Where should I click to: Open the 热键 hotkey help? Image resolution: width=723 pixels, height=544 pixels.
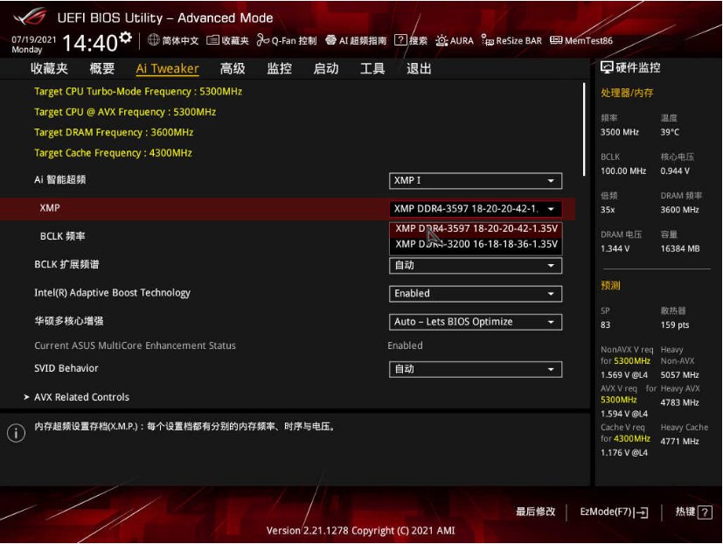688,512
